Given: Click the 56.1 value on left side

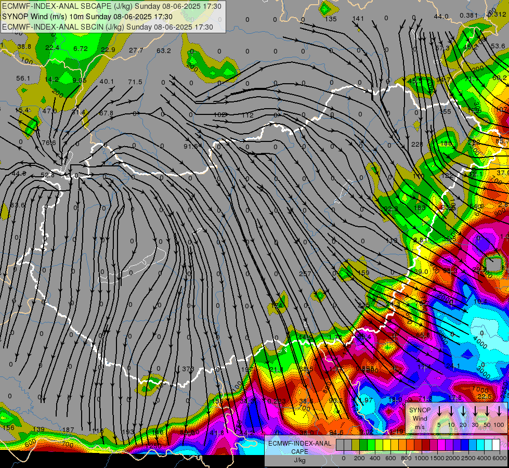Looking at the screenshot, I should point(23,79).
